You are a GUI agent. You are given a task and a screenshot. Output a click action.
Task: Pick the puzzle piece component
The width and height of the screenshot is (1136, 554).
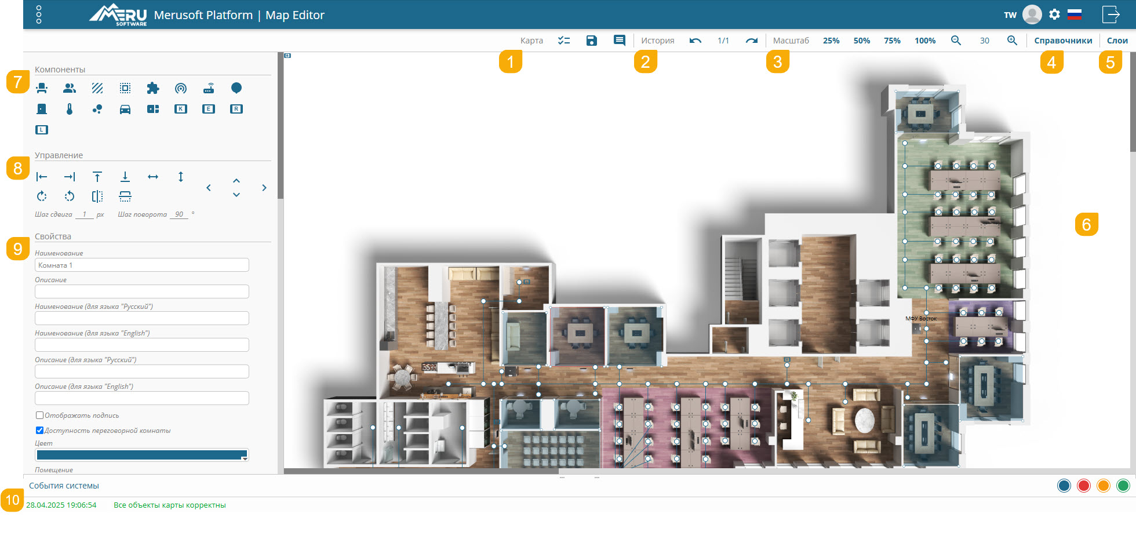tap(153, 88)
